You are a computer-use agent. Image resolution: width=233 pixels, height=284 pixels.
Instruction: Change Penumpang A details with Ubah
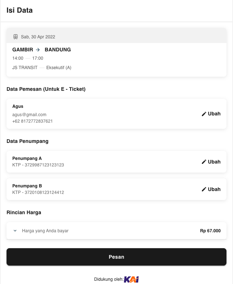[x=211, y=162]
